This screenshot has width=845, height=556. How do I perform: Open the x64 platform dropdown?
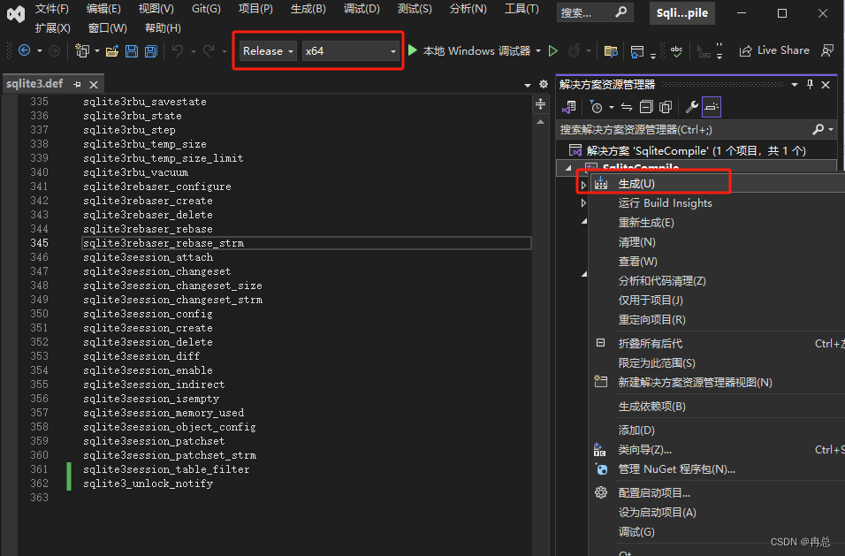coord(351,50)
